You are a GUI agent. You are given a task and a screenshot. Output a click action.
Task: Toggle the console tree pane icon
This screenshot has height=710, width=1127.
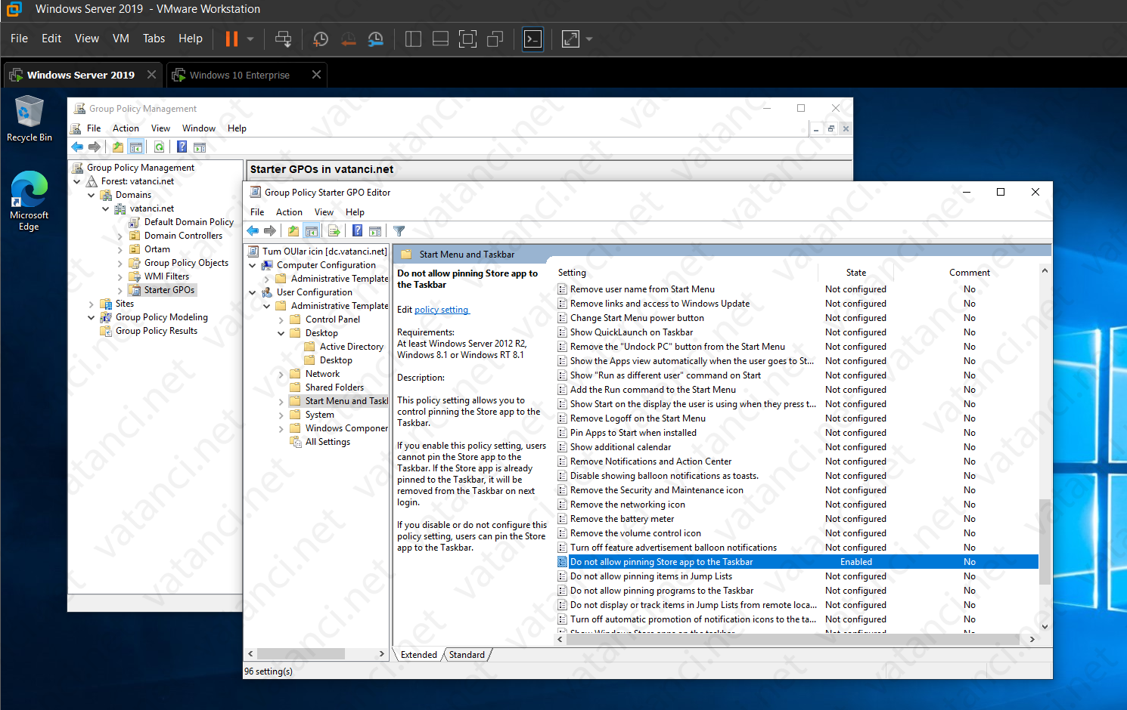312,230
